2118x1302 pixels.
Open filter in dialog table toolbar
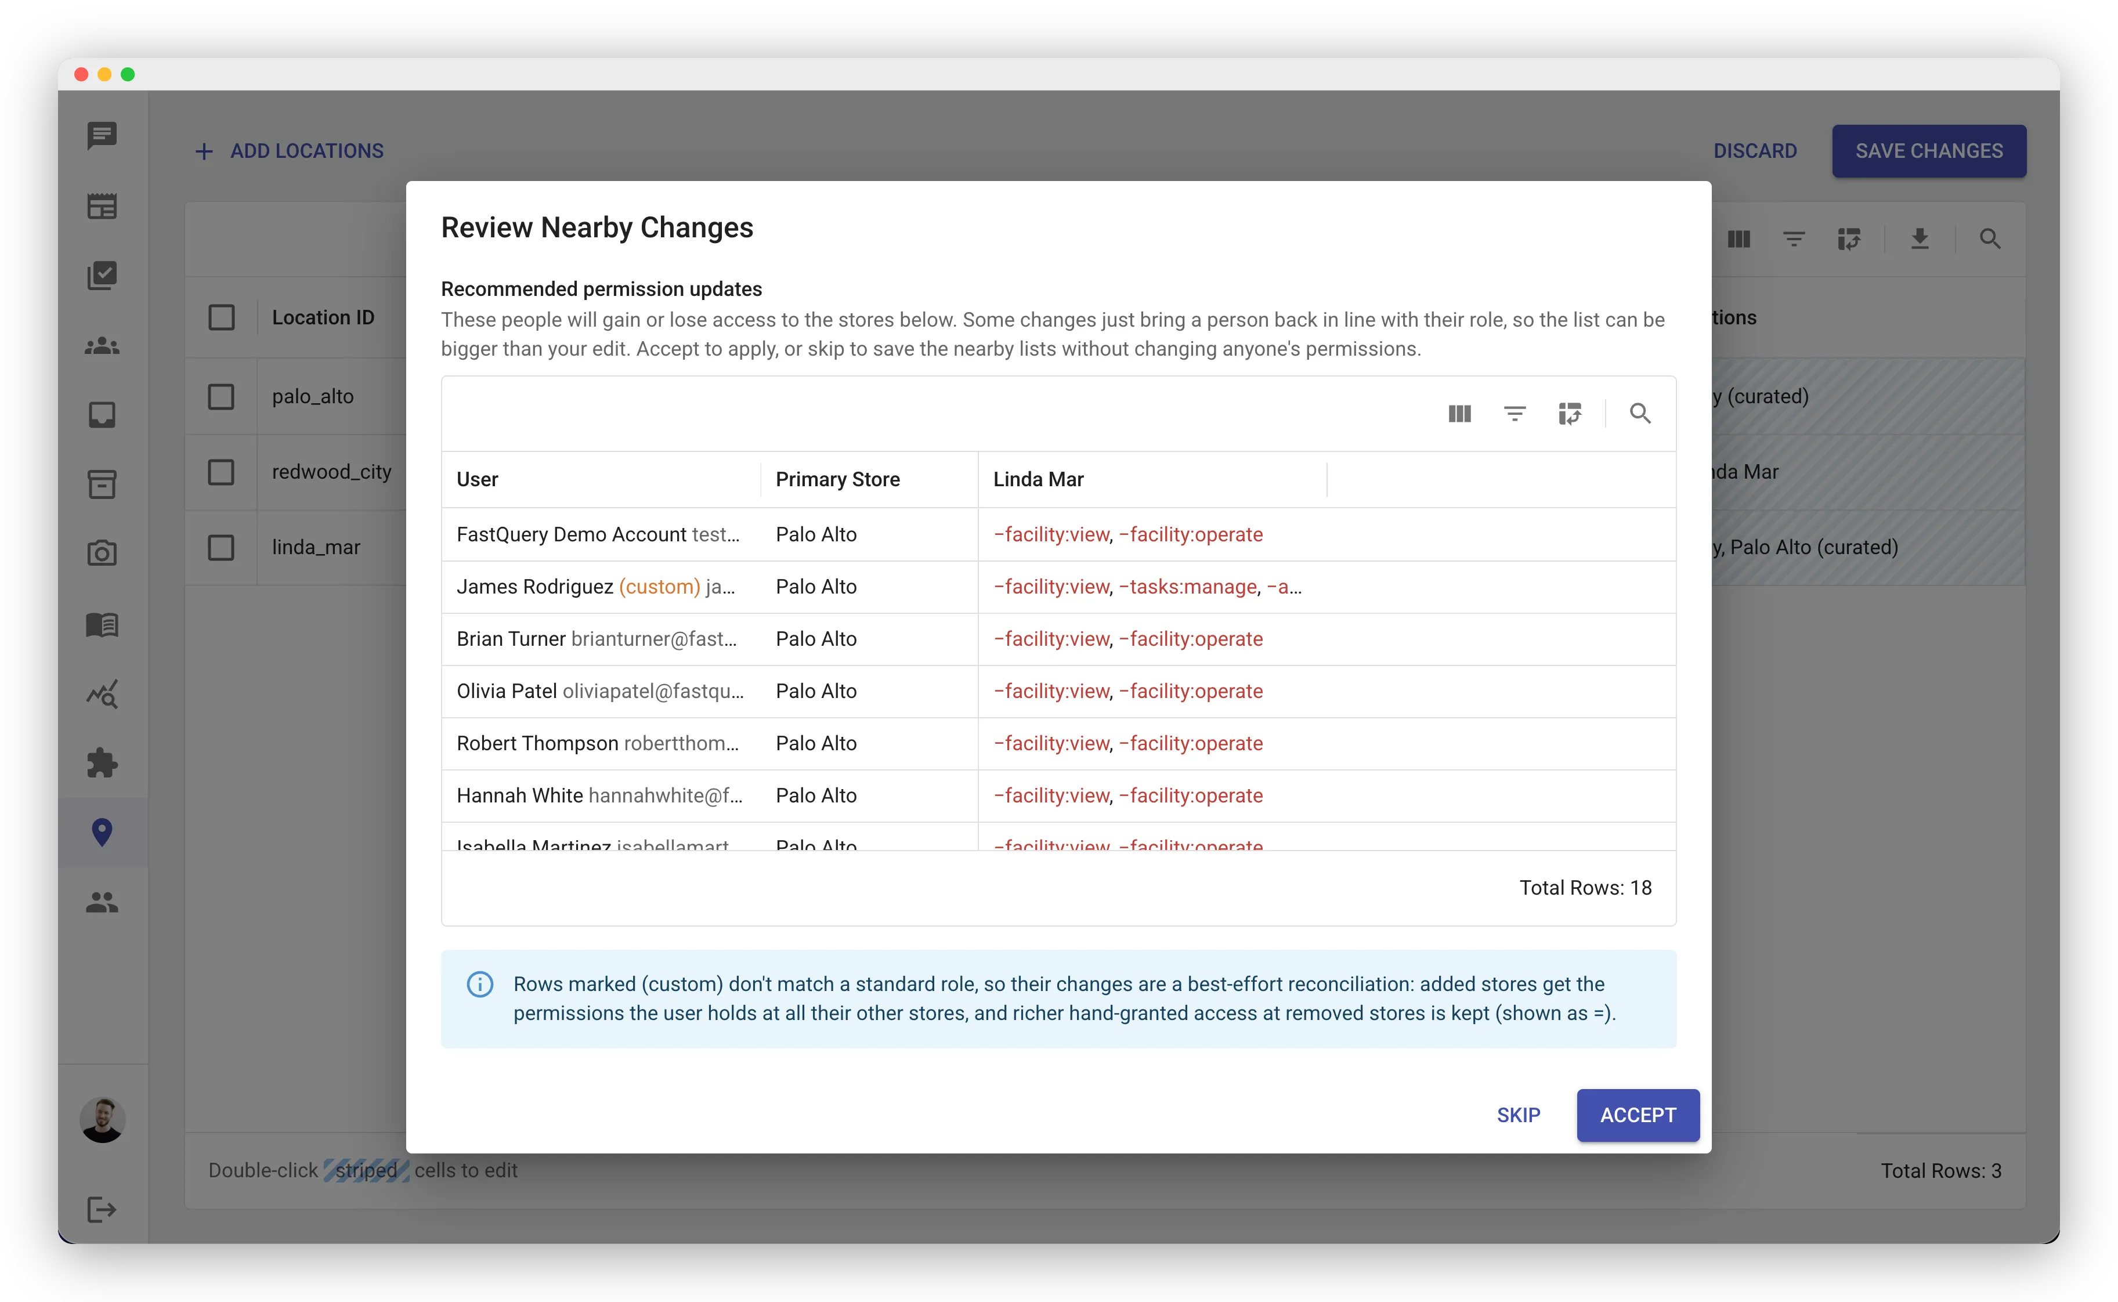click(x=1515, y=414)
